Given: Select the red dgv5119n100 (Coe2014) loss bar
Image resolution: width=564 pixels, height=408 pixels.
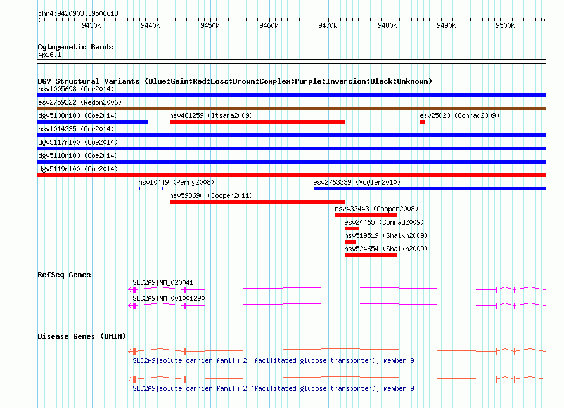Looking at the screenshot, I should (292, 175).
